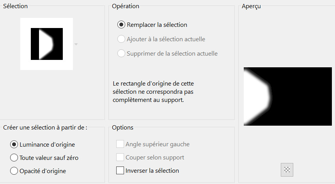Viewport: 335px width, 184px height.
Task: Click the Créer une sélection à partir de label
Action: (x=45, y=128)
